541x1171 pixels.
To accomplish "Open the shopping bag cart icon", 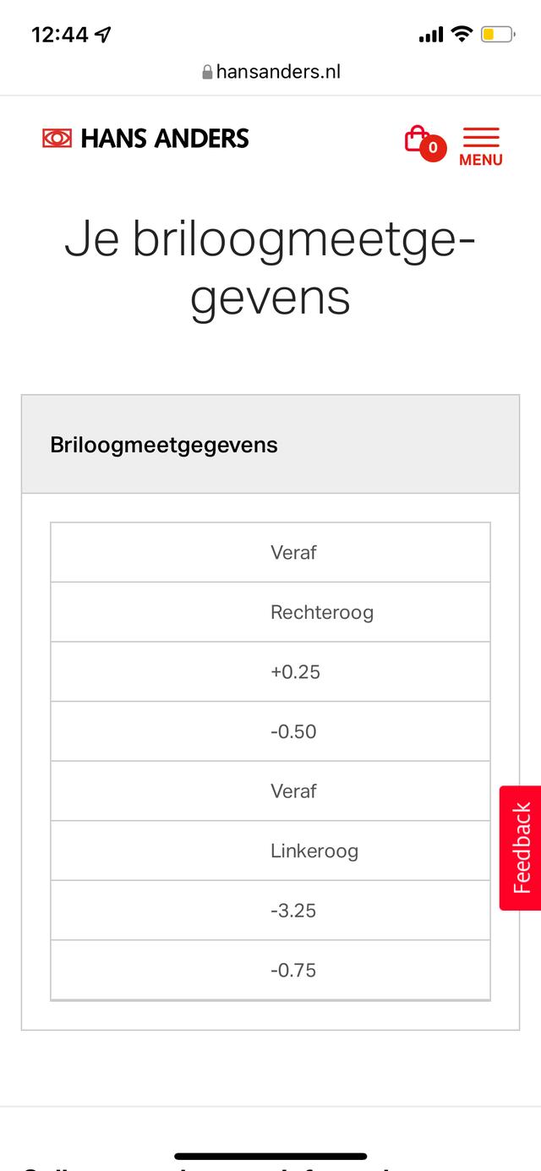I will 416,139.
